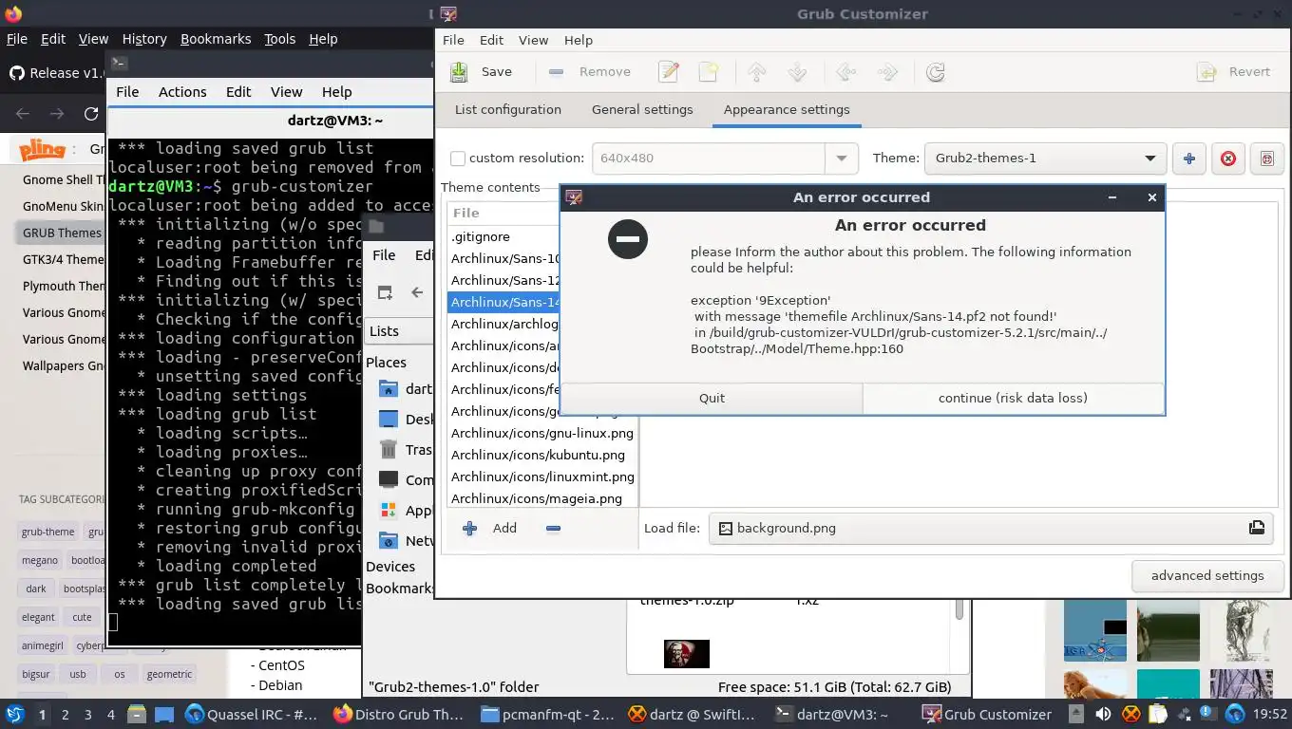Switch to General settings tab
Image resolution: width=1292 pixels, height=729 pixels.
click(642, 109)
